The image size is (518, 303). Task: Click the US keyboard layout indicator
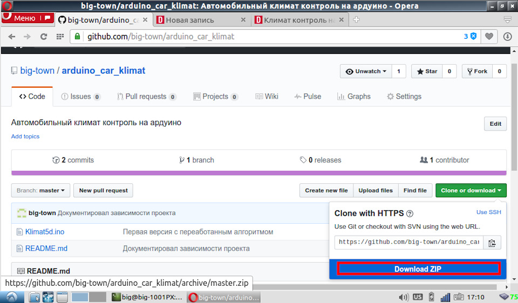click(x=418, y=297)
